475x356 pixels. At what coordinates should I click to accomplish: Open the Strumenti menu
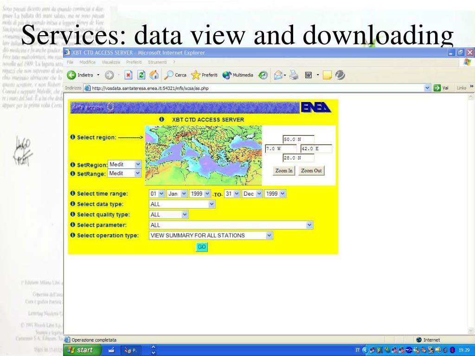click(x=157, y=62)
